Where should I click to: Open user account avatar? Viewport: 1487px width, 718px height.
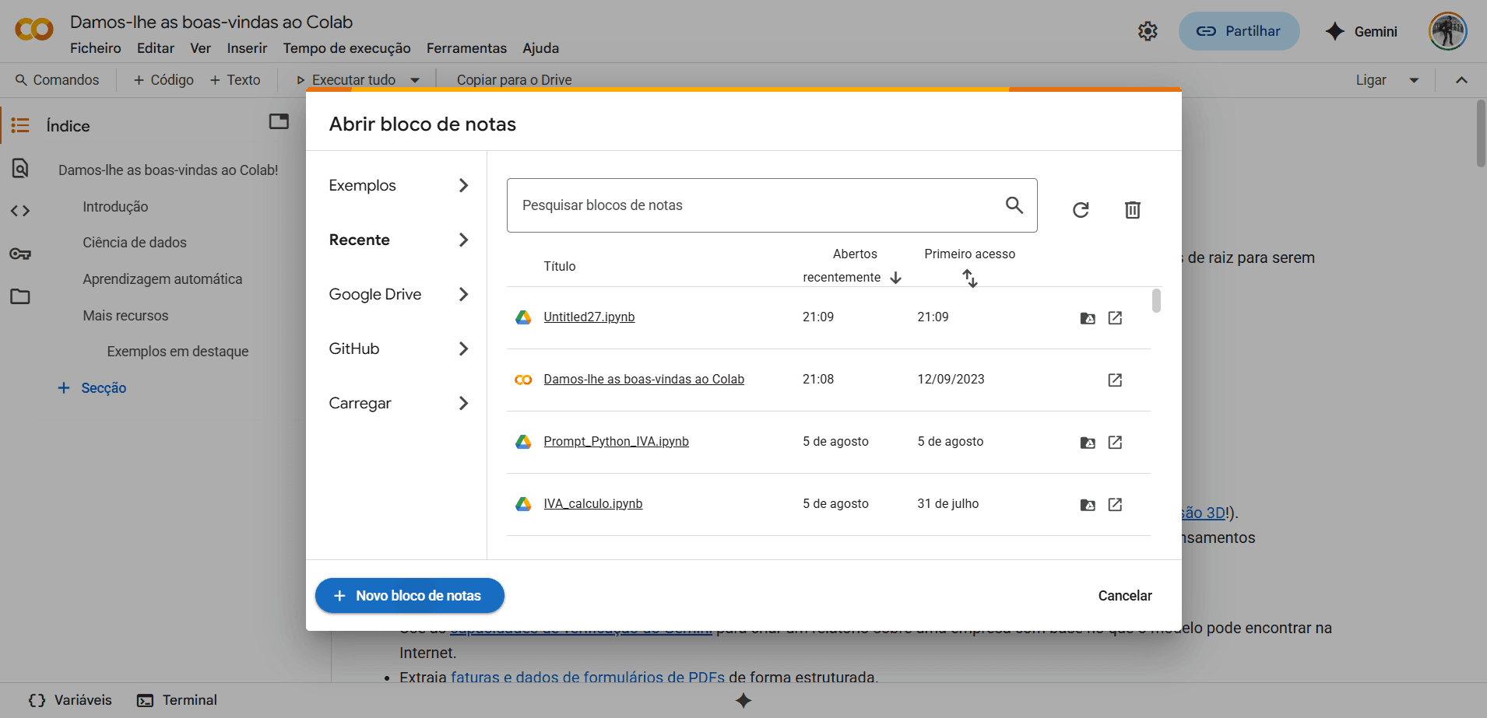click(x=1447, y=31)
